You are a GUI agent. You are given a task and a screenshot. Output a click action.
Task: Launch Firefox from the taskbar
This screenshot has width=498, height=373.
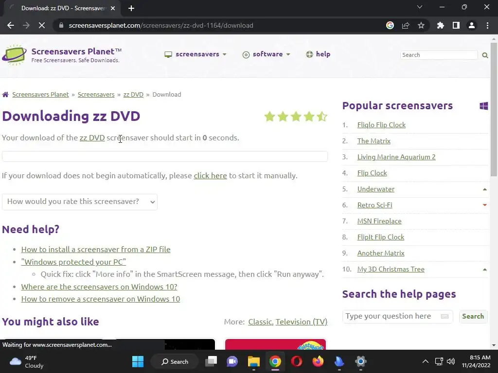click(x=318, y=361)
